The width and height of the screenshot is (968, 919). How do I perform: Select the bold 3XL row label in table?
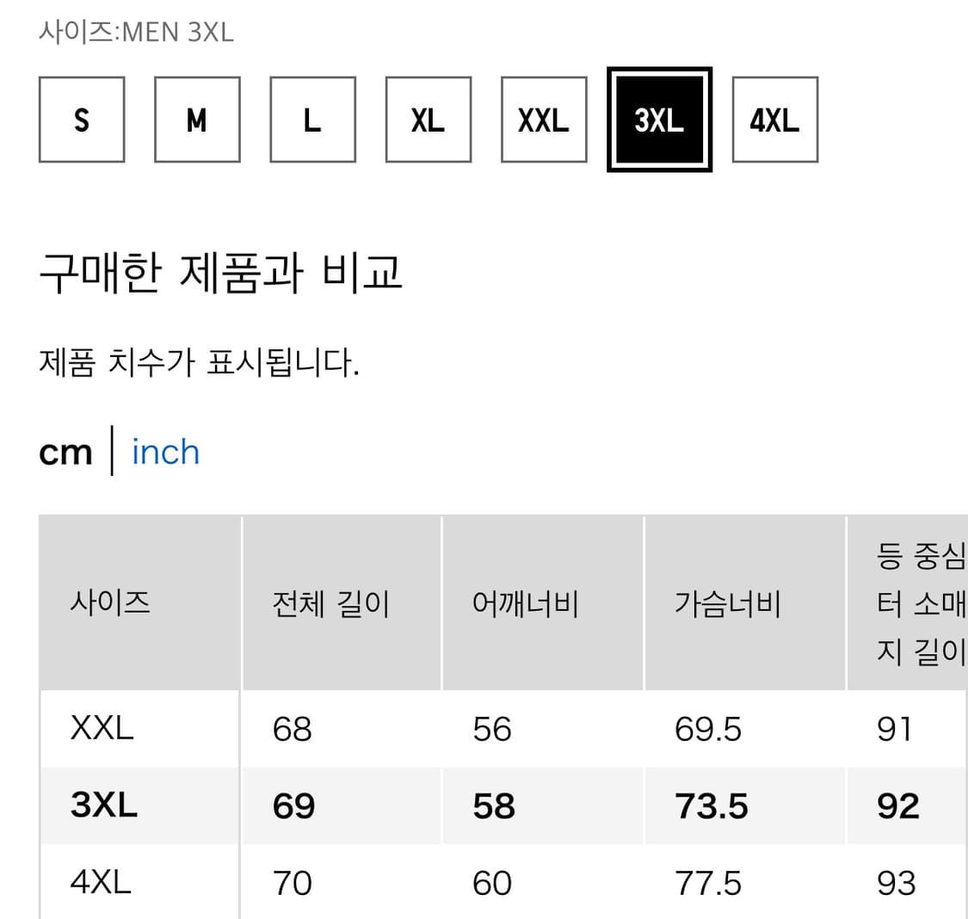coord(104,805)
